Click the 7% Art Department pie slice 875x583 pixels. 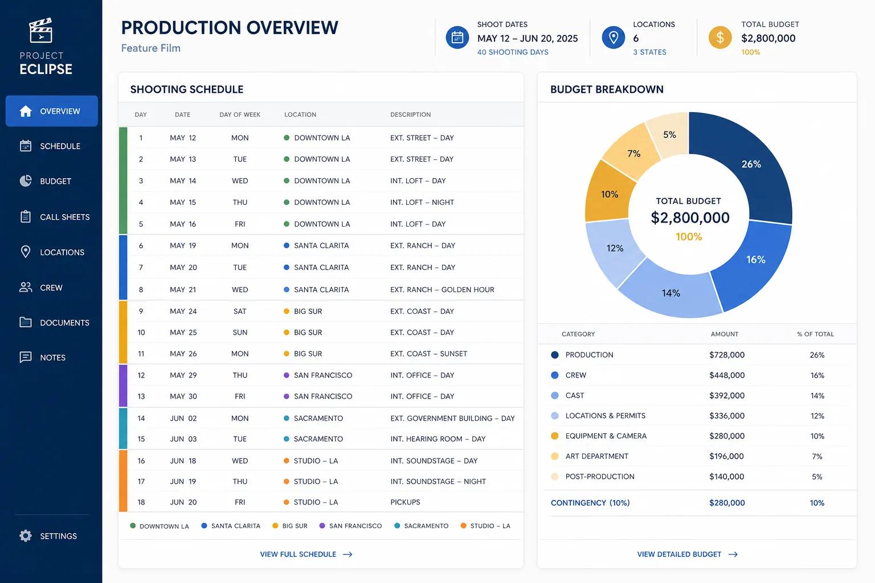point(633,153)
